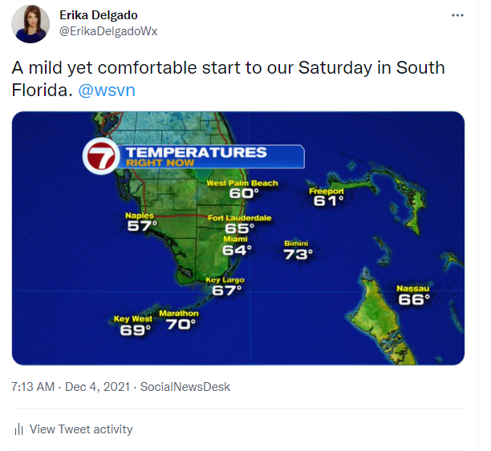Open Erika Delgado's profile picture
491x451 pixels.
coord(30,24)
